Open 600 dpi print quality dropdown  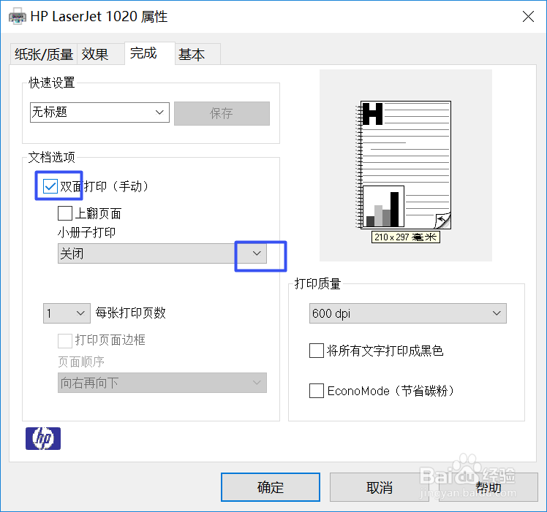click(x=408, y=313)
